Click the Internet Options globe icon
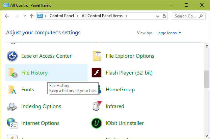210x139 pixels. (12, 123)
